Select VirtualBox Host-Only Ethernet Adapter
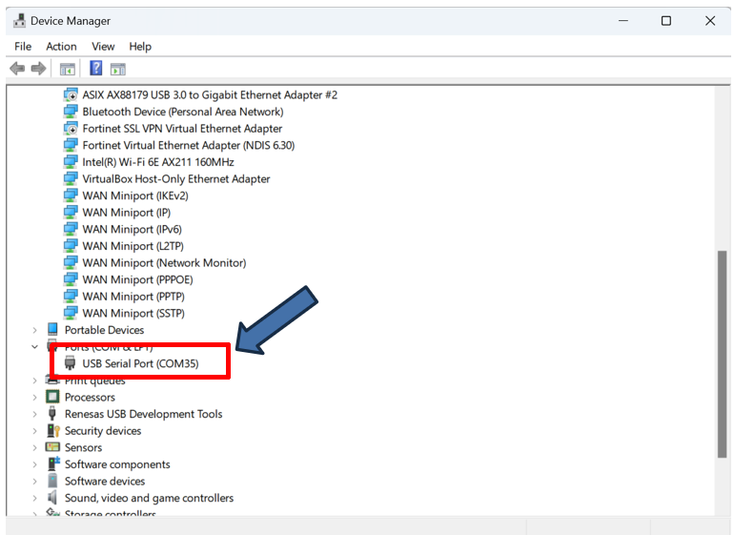Screen dimensions: 735x535 [x=175, y=179]
